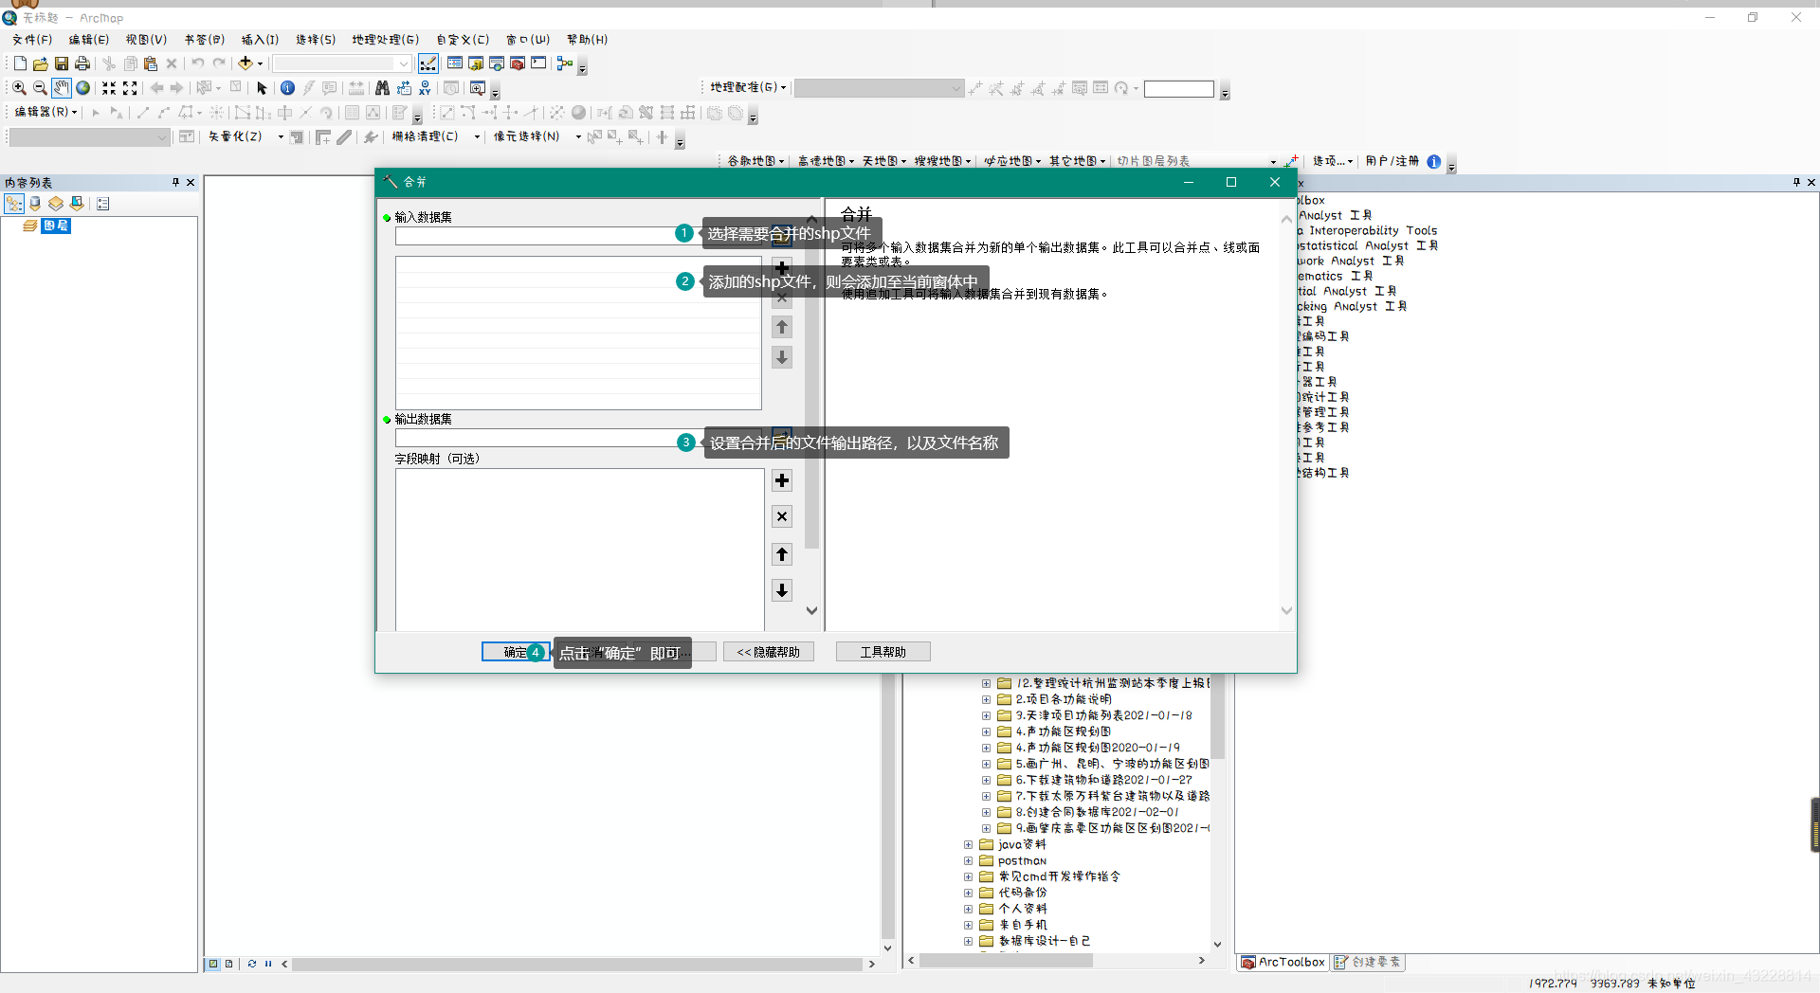The image size is (1820, 993).
Task: Toggle the Editor toolbar icon
Action: click(428, 63)
